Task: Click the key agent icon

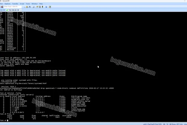Action: coord(42,7)
